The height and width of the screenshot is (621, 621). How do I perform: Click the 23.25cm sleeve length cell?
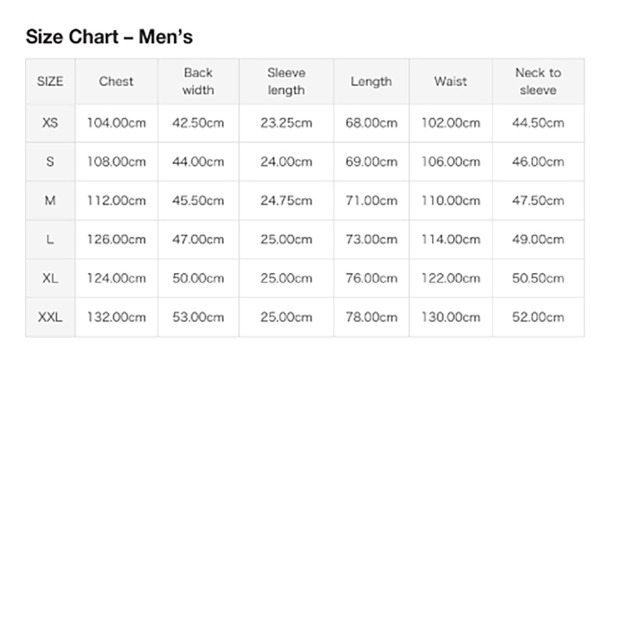coord(286,123)
